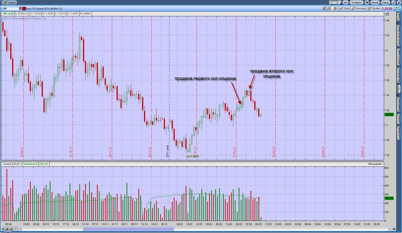Select the C: 1.3141 close value

tap(73, 14)
